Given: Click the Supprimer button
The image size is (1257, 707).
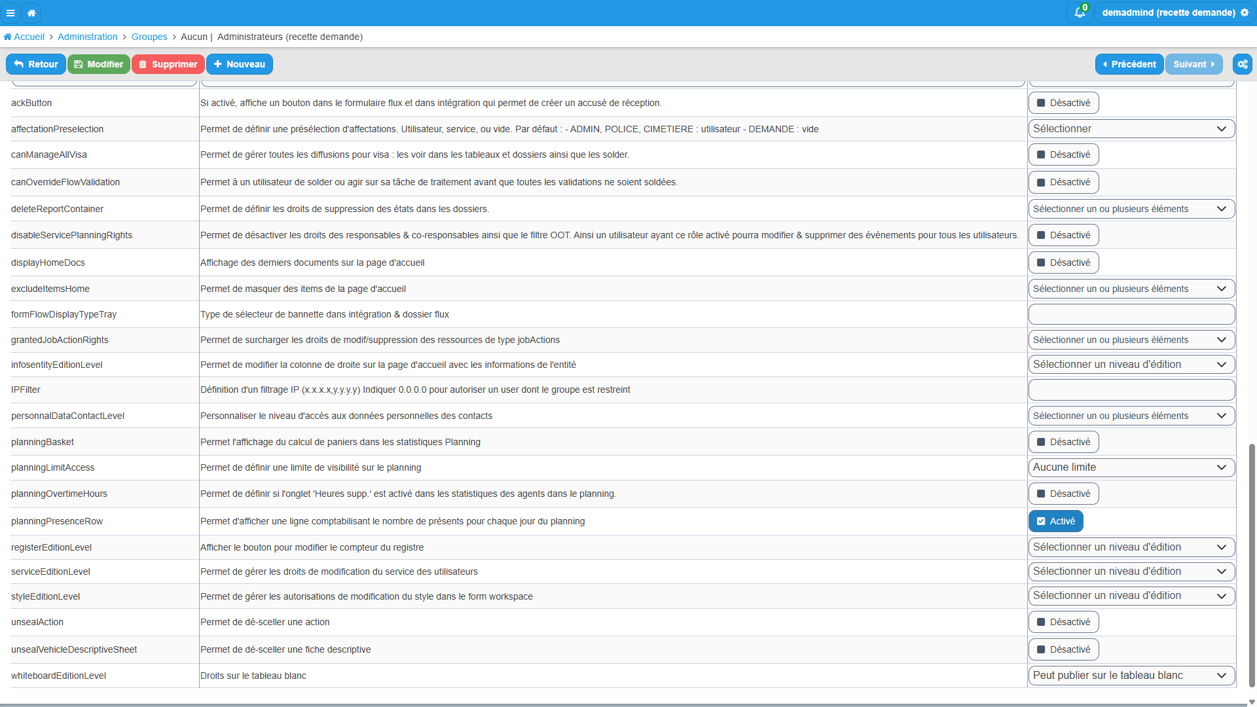Looking at the screenshot, I should (x=168, y=64).
